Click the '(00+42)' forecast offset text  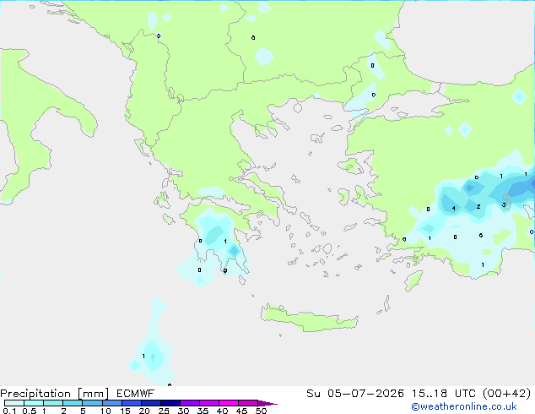coord(507,394)
